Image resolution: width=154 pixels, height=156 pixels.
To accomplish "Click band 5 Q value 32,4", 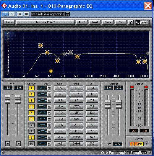I will point(92,113).
